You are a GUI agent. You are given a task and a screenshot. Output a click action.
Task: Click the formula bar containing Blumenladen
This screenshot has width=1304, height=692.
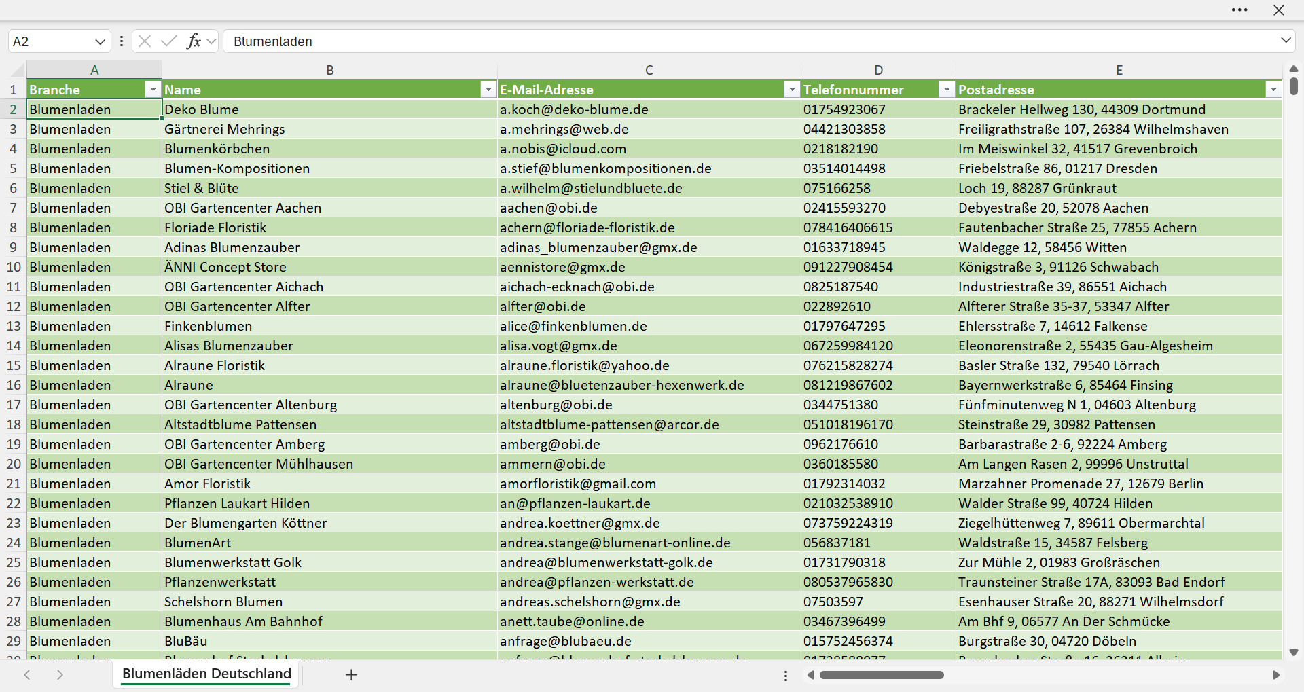pos(750,41)
